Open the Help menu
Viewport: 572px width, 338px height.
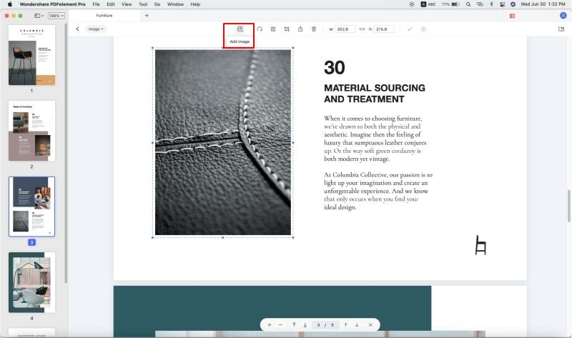pyautogui.click(x=195, y=4)
